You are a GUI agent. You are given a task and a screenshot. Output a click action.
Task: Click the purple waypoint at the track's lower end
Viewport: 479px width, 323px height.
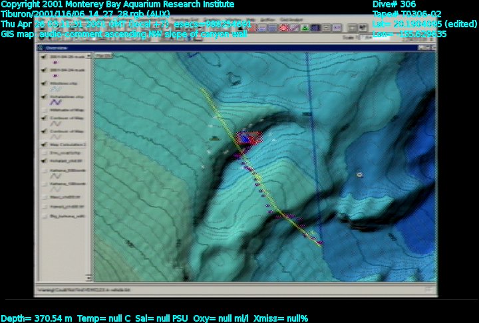(x=319, y=243)
